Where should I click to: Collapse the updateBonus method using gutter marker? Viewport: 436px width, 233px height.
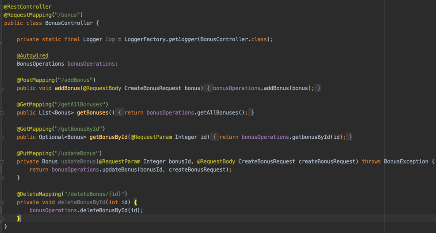coord(2,161)
